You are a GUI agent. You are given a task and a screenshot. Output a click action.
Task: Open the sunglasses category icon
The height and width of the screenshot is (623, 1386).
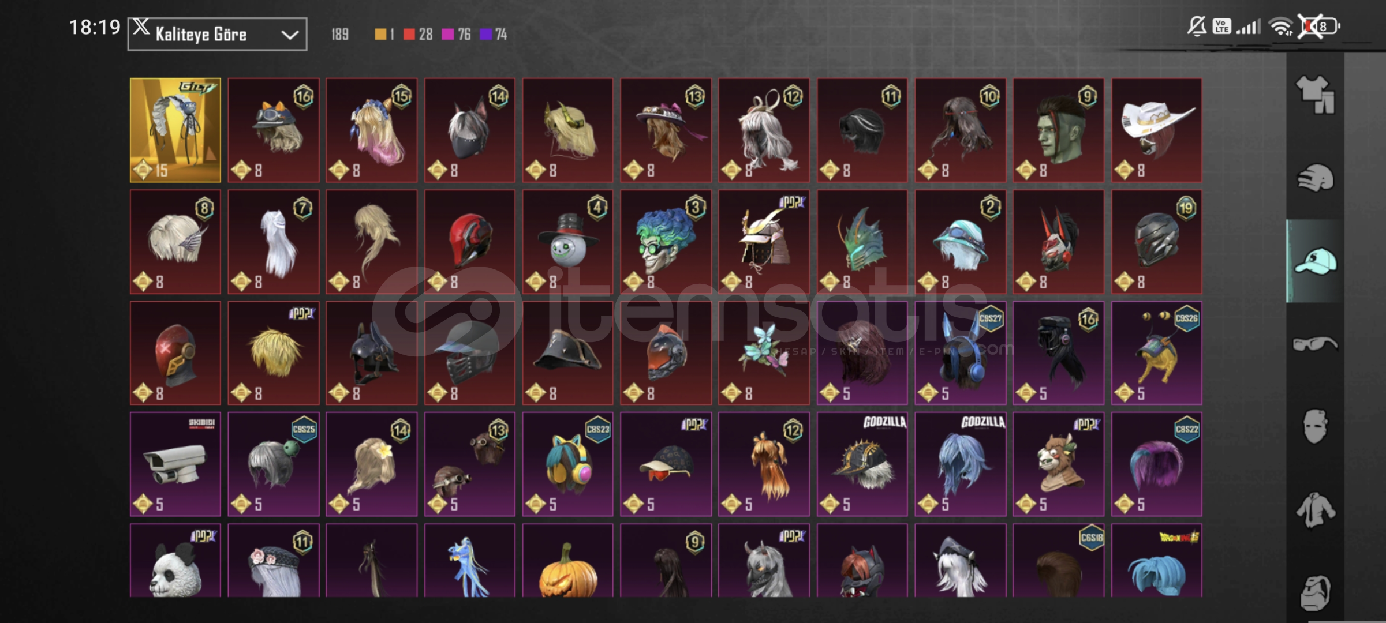tap(1315, 344)
